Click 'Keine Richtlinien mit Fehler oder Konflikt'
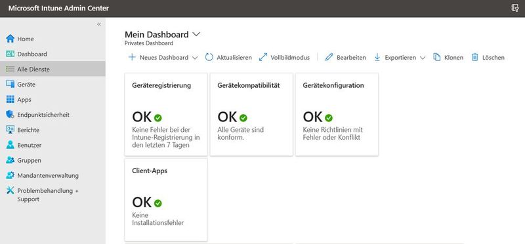The image size is (525, 244). [x=333, y=134]
